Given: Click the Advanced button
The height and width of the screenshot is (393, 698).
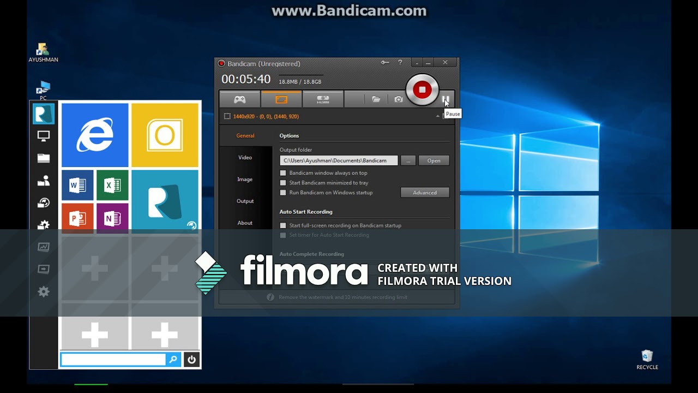Looking at the screenshot, I should click(425, 193).
